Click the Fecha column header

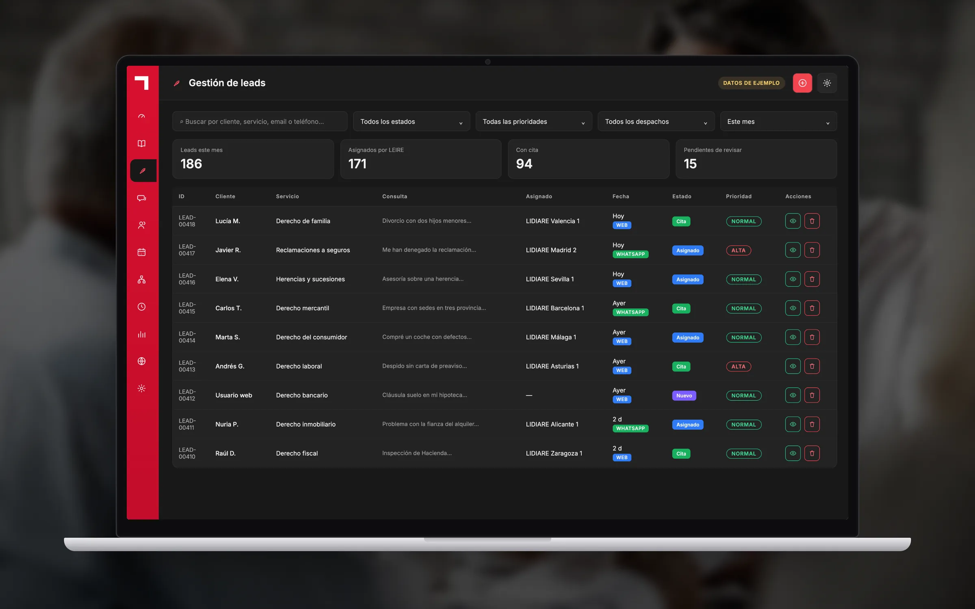pyautogui.click(x=621, y=197)
